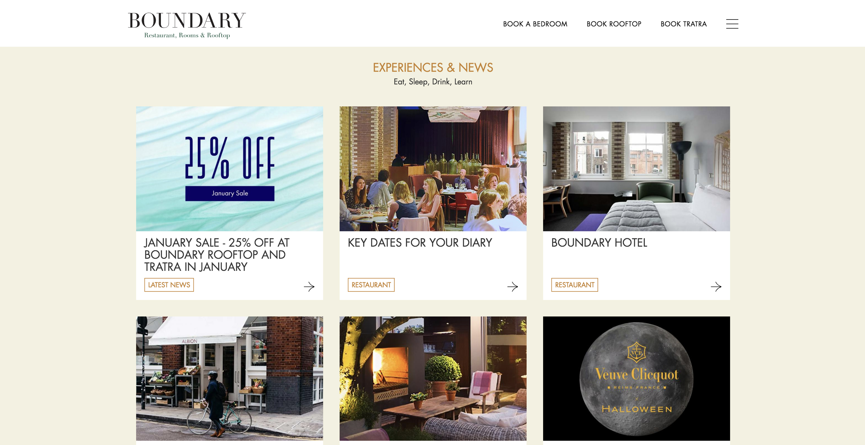Click the Boundary logo
This screenshot has width=865, height=445.
point(187,25)
